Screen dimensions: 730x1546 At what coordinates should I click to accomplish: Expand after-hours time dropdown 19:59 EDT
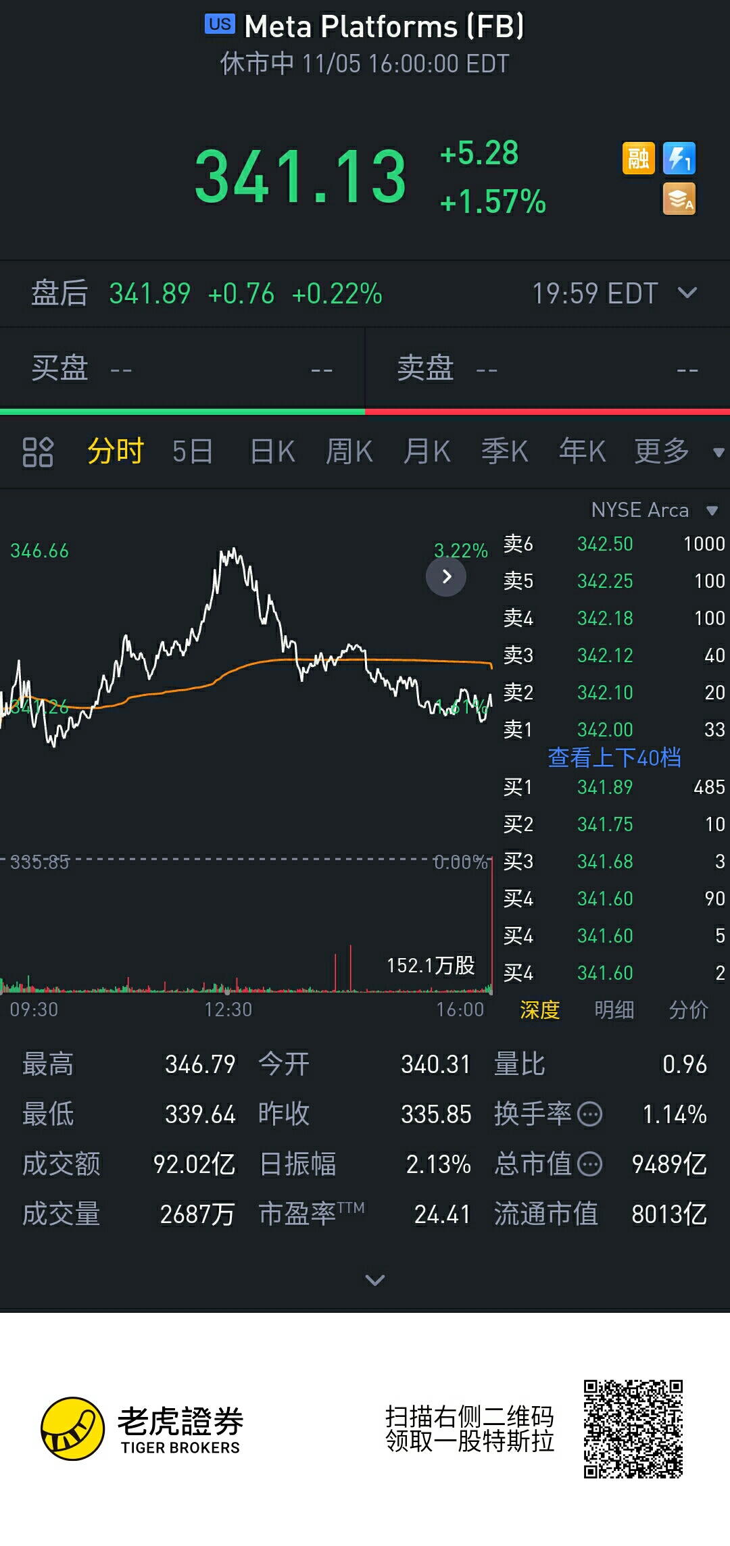(614, 294)
